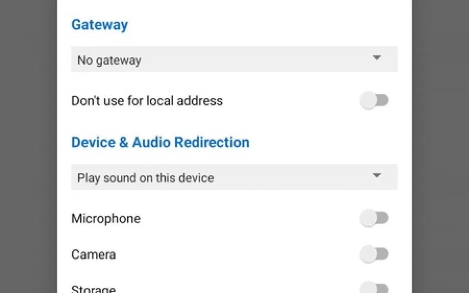Click the "No gateway" text in selector
The image size is (469, 293).
click(109, 60)
